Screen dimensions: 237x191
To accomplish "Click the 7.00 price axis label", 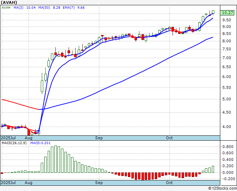I will click(227, 58).
